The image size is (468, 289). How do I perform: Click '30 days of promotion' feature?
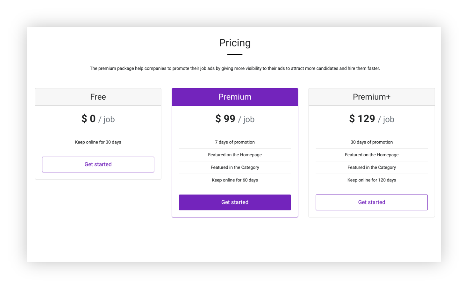point(372,142)
